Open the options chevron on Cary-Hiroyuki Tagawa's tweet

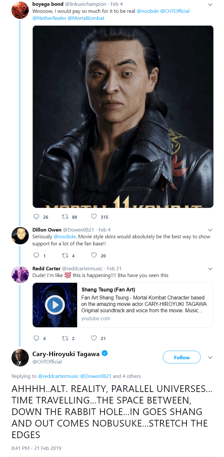tap(210, 357)
